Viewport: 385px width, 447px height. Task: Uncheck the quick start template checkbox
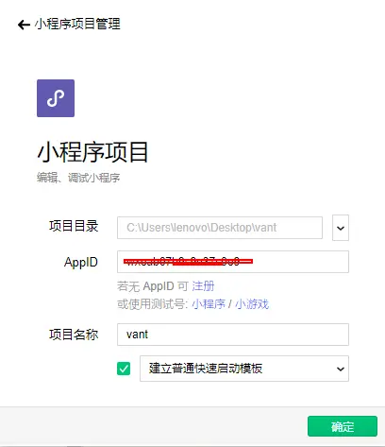point(124,369)
